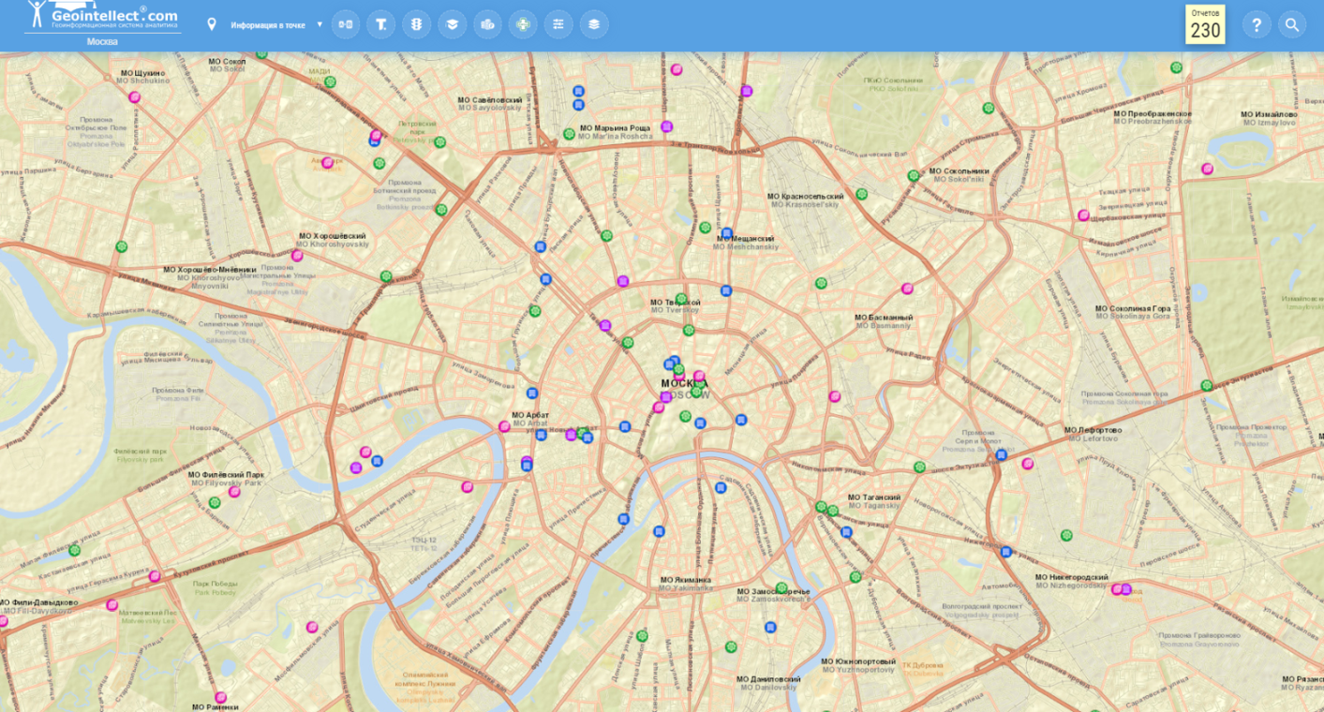This screenshot has height=712, width=1324.
Task: Click the 'Москва' city name under logo
Action: [102, 42]
